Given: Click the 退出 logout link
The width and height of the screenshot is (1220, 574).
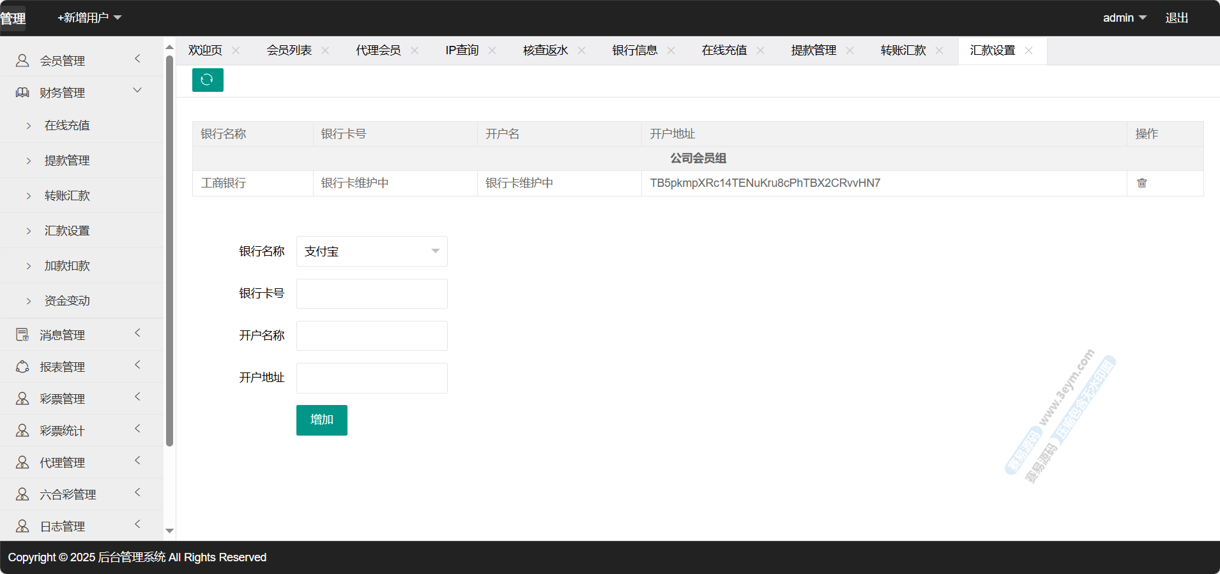Looking at the screenshot, I should point(1176,18).
